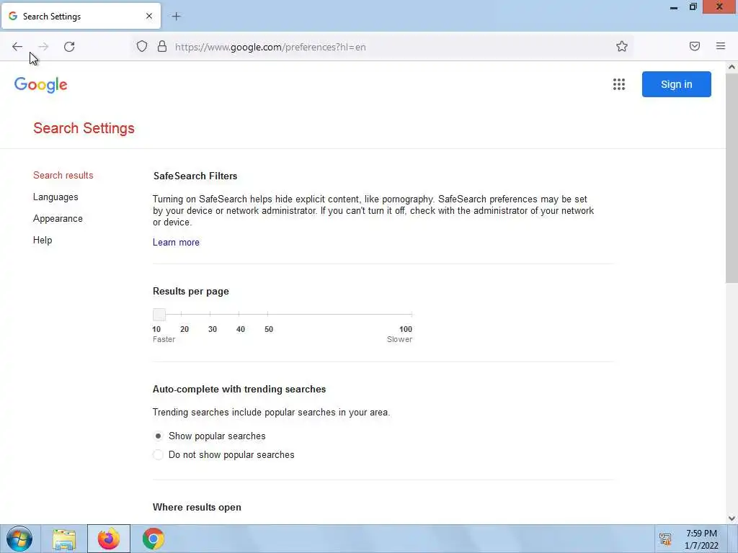Open the Firefox hamburger menu
The width and height of the screenshot is (738, 553).
[x=721, y=46]
